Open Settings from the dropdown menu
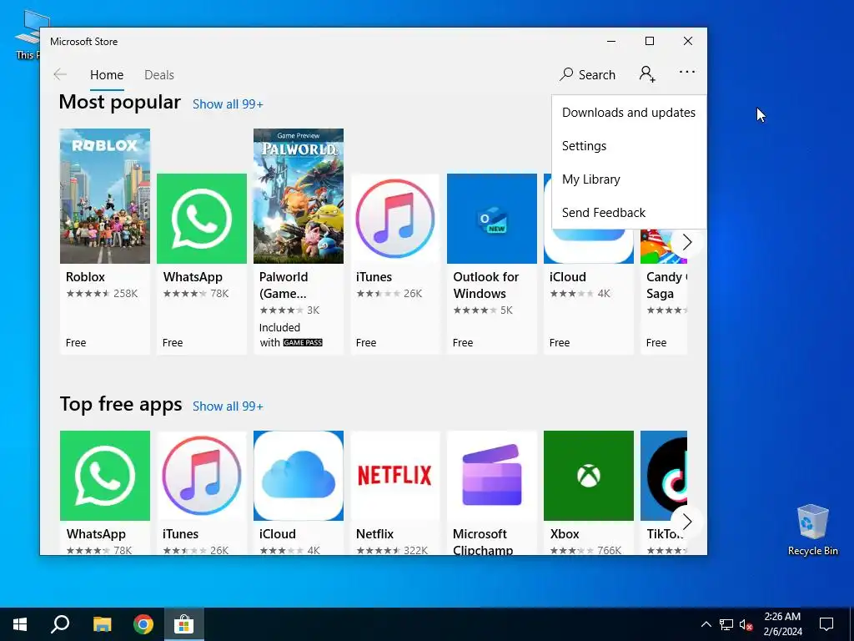 coord(629,145)
